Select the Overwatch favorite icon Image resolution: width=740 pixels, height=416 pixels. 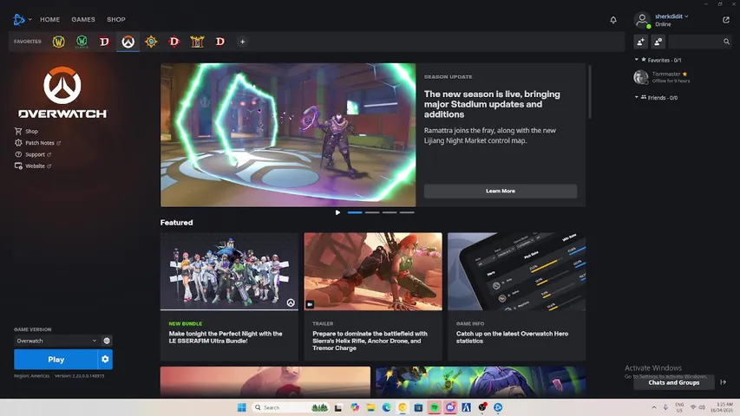(128, 42)
